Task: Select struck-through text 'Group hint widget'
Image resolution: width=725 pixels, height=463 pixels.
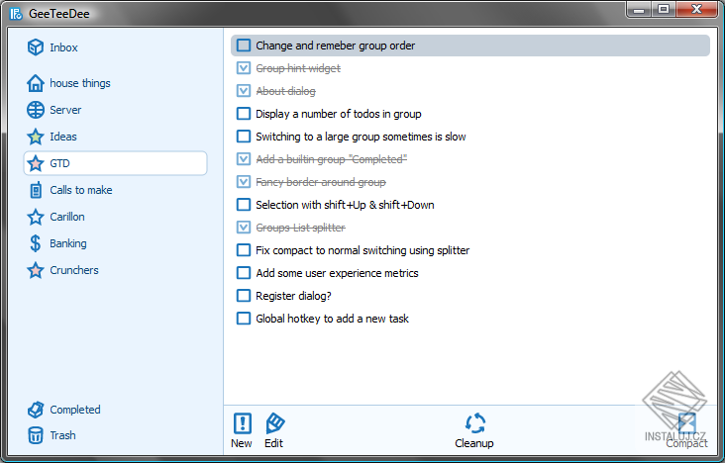Action: pyautogui.click(x=298, y=68)
